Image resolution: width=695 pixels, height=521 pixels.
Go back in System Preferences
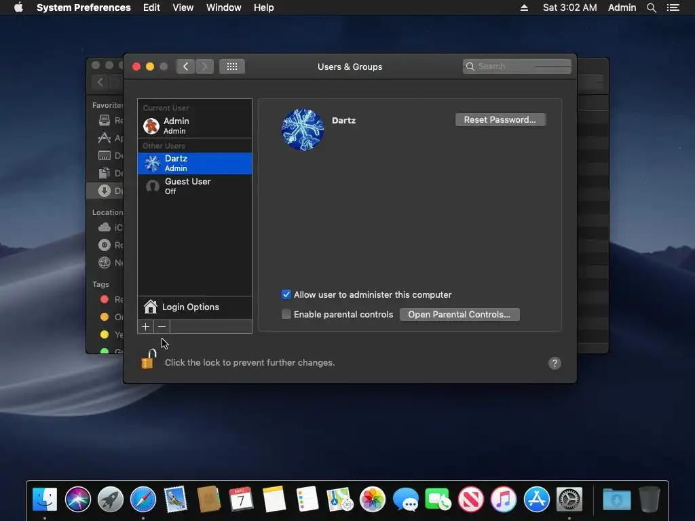point(185,66)
